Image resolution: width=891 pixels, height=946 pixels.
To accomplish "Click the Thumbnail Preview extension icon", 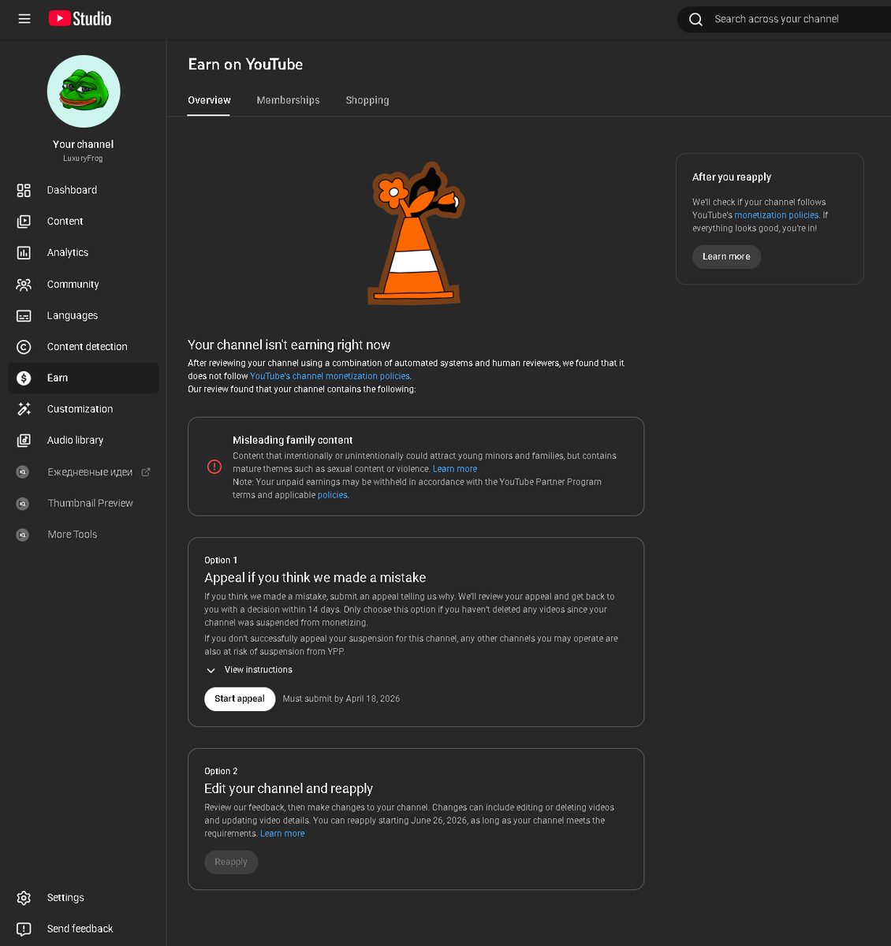I will pos(23,503).
